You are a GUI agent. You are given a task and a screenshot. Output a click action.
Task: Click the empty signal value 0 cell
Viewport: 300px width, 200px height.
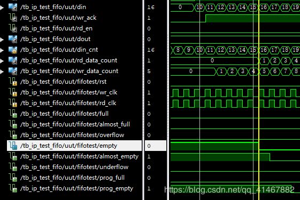[x=149, y=146]
